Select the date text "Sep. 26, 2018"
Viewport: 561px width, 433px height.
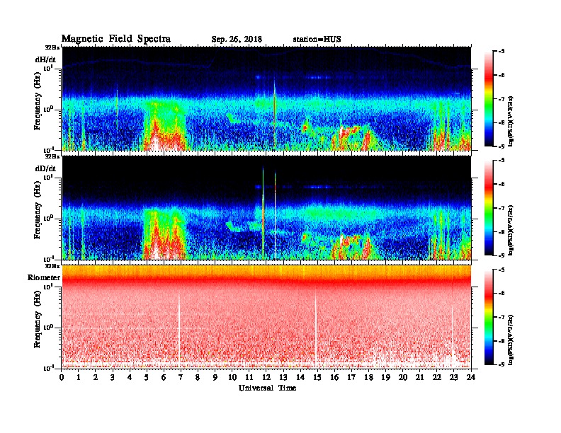click(x=237, y=40)
